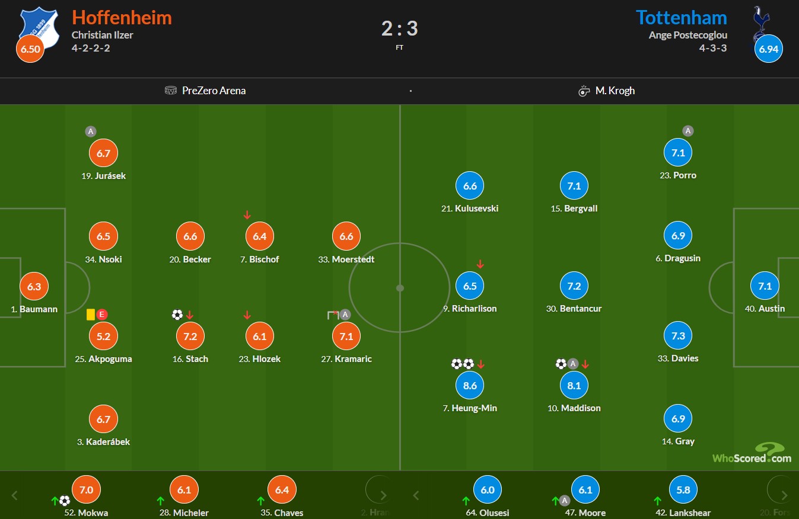
Task: Click Tottenham's 6.94 team rating badge
Action: click(x=769, y=49)
